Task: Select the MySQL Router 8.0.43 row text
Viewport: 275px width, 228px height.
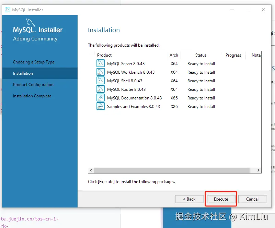Action: tap(126, 89)
